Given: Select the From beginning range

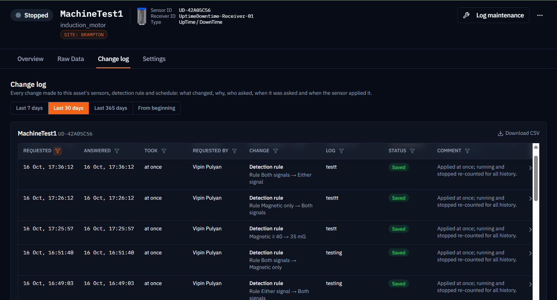Looking at the screenshot, I should point(157,108).
